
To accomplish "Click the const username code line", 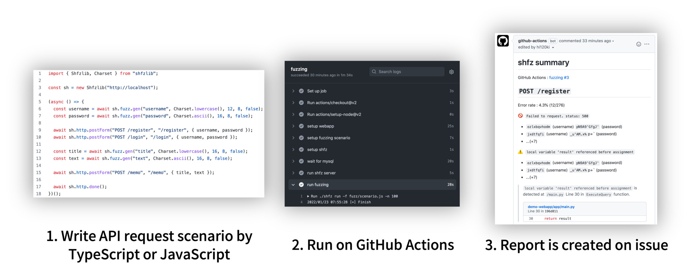I will tap(158, 109).
